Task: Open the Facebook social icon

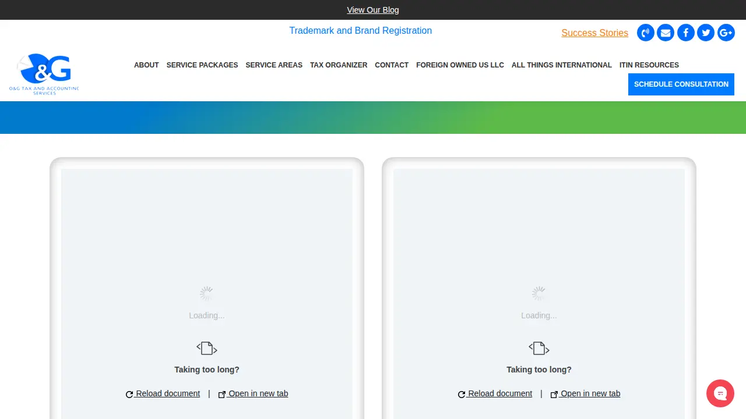Action: [686, 33]
